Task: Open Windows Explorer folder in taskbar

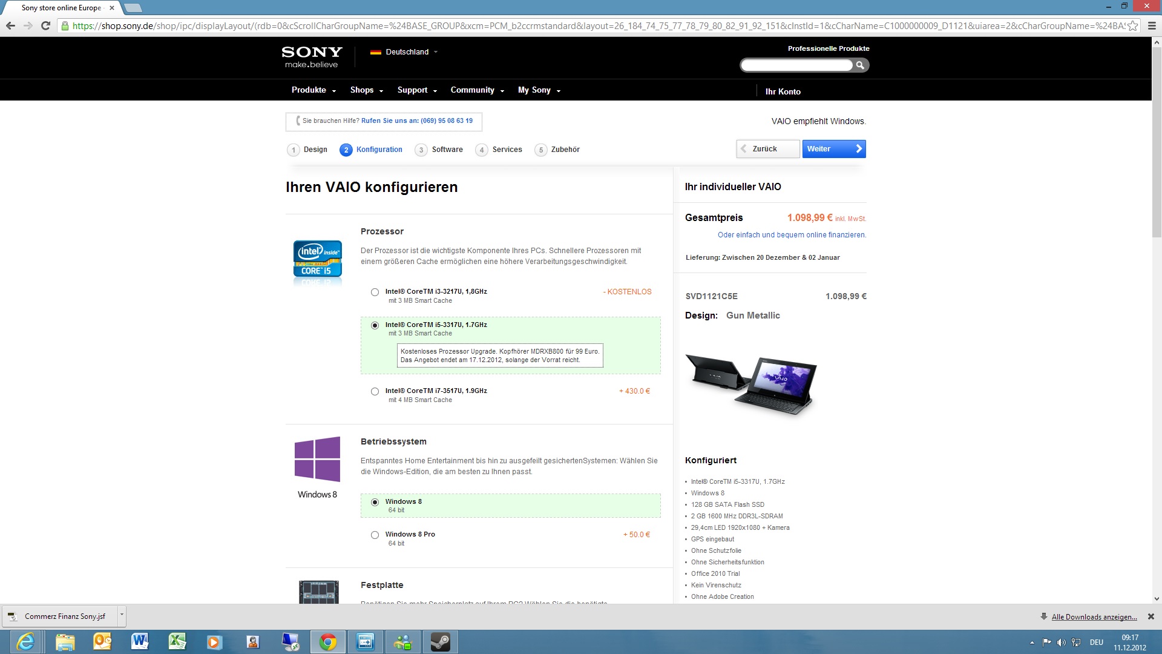Action: (x=65, y=642)
